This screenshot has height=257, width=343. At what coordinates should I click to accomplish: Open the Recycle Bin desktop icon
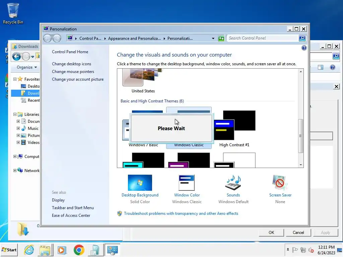tap(13, 13)
